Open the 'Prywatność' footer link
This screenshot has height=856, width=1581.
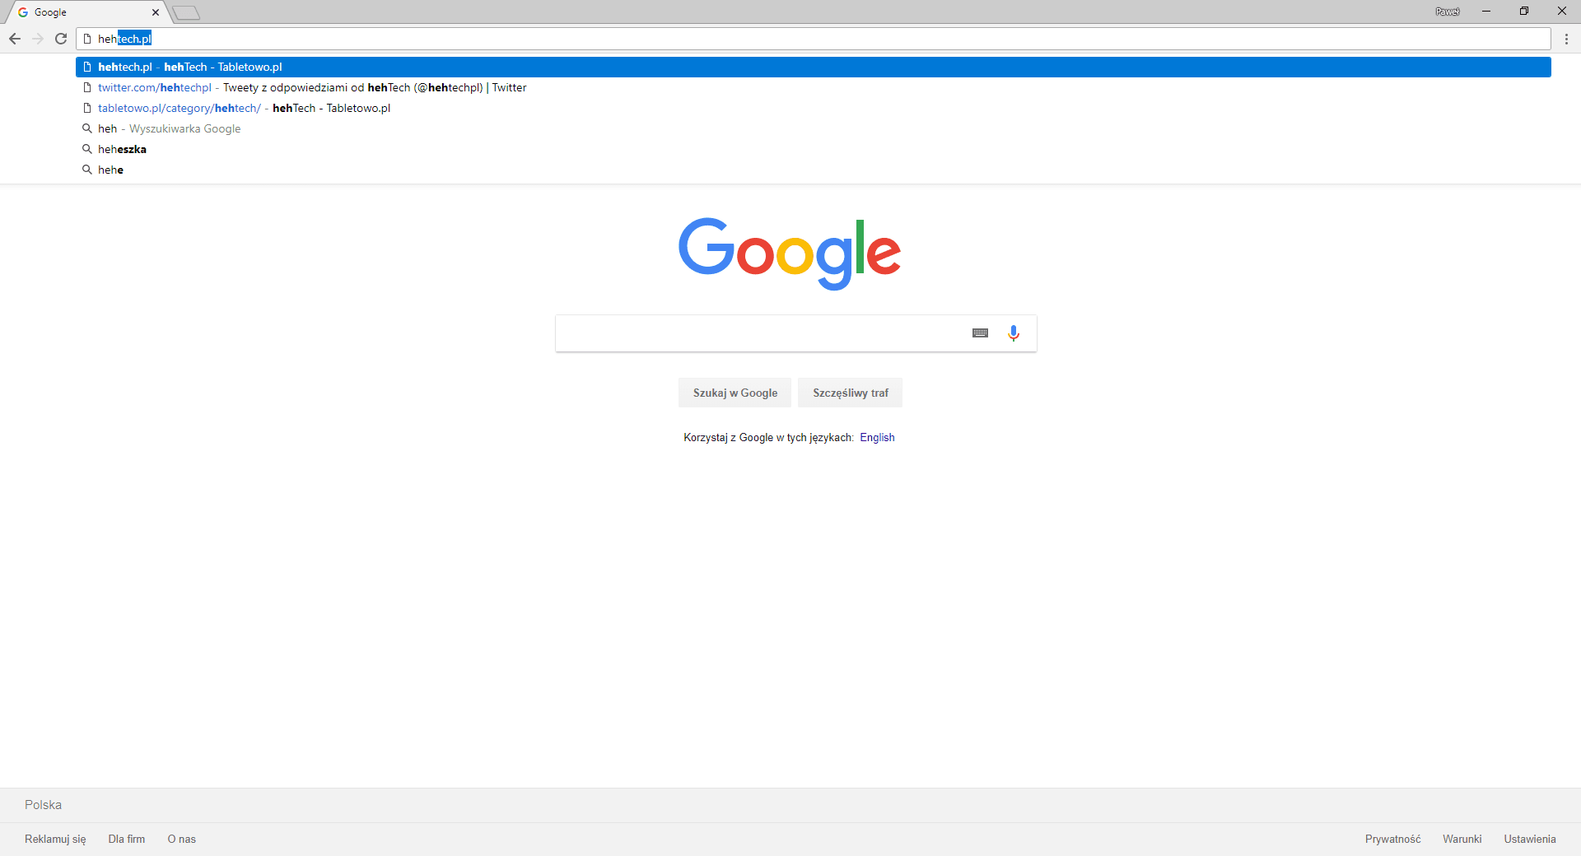[1392, 839]
